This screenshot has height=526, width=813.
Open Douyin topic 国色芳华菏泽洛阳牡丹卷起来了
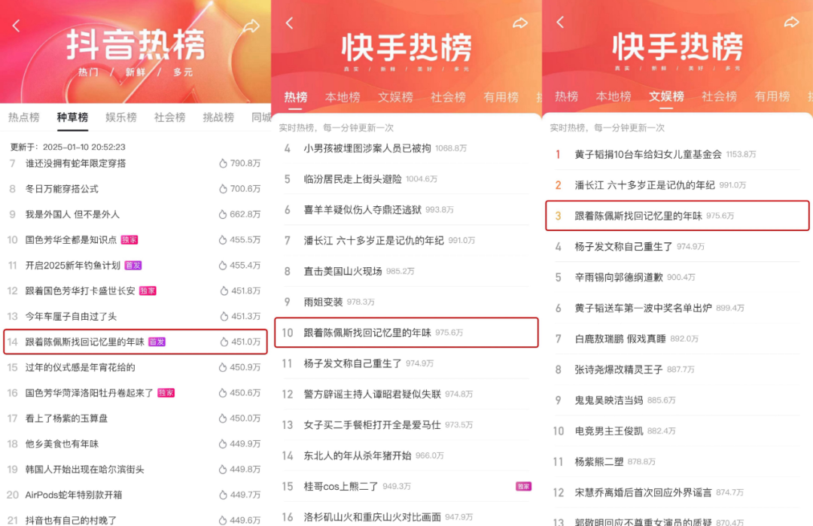tap(90, 393)
